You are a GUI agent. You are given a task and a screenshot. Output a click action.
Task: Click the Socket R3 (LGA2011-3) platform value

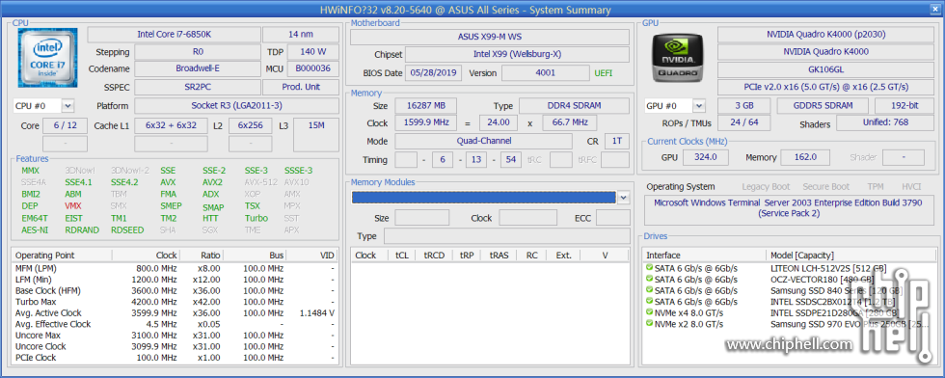[x=236, y=106]
